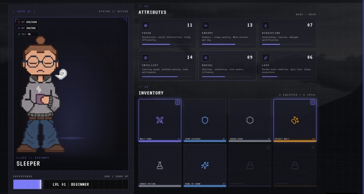The image size is (364, 194).
Task: Click the BASE + GEAR label
Action: [x=306, y=14]
